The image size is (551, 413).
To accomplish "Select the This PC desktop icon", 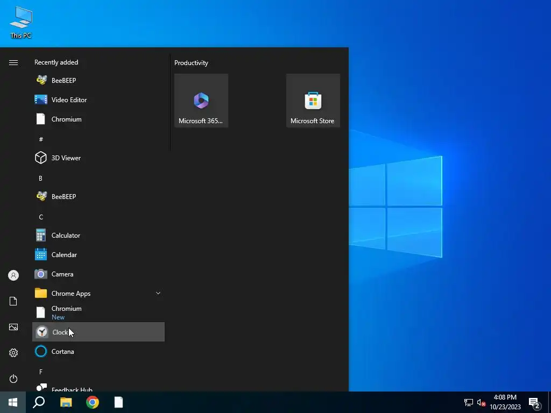I will click(21, 23).
